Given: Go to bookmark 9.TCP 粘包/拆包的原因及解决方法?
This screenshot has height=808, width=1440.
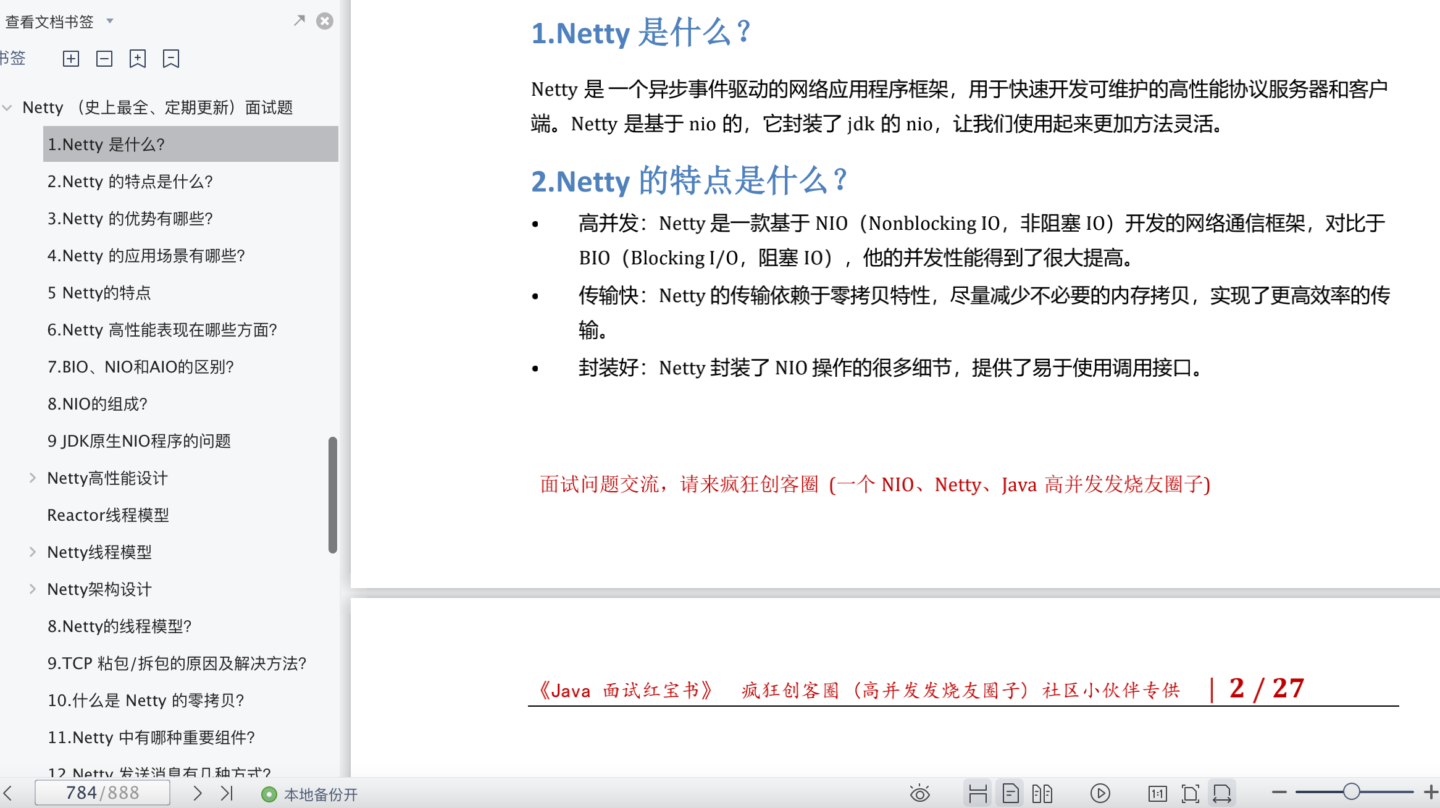Looking at the screenshot, I should pyautogui.click(x=177, y=663).
